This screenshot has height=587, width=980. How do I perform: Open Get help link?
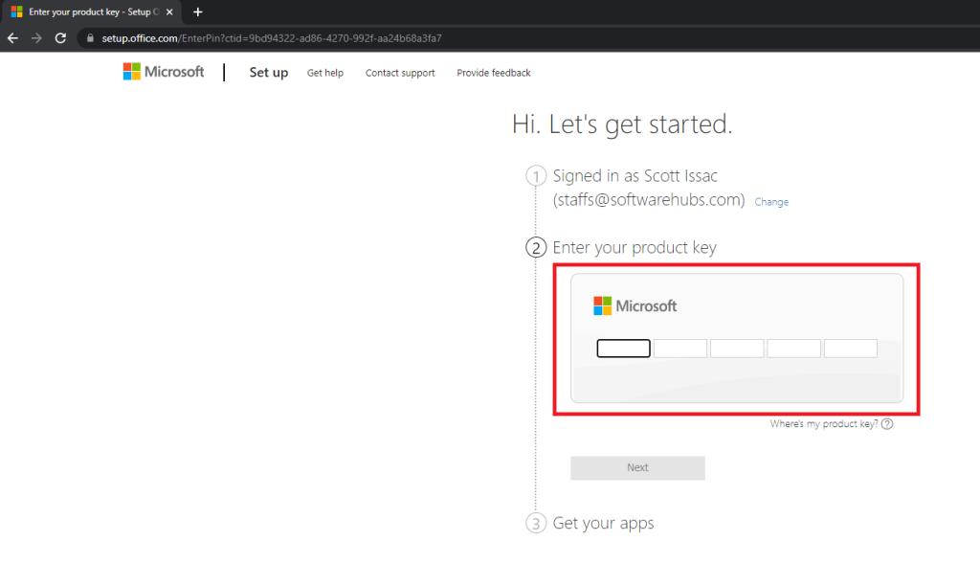[x=325, y=73]
